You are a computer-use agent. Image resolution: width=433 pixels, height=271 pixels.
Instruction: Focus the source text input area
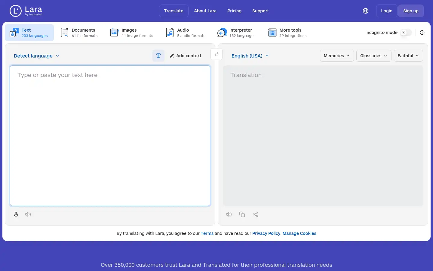coord(110,135)
